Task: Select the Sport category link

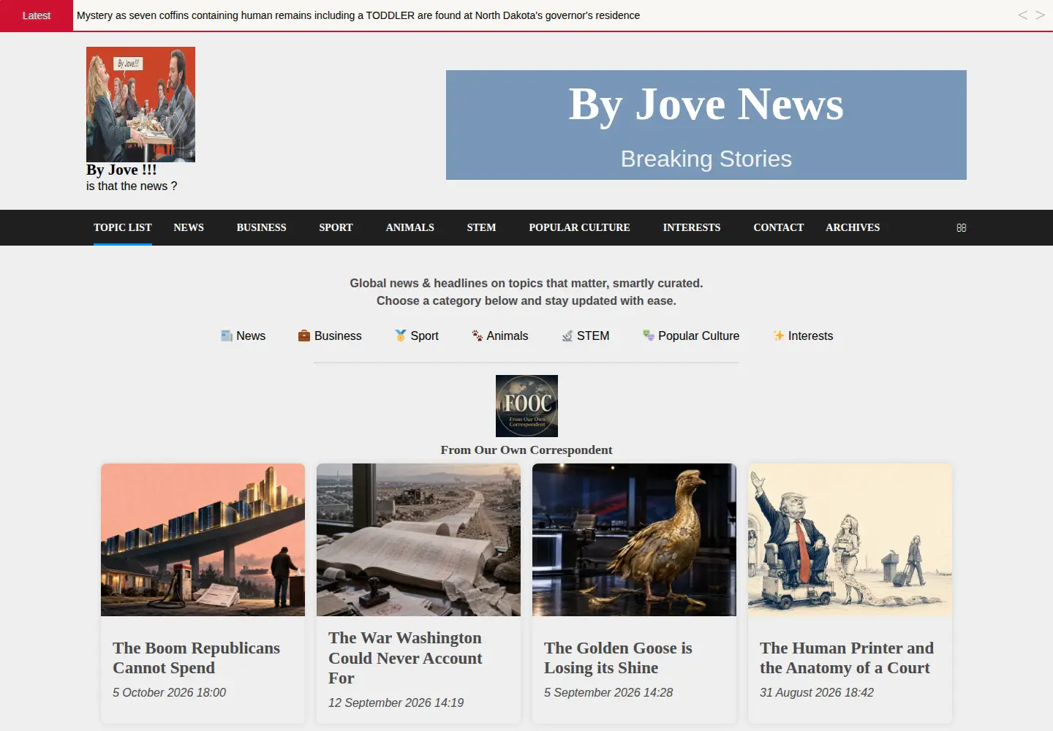Action: click(424, 336)
